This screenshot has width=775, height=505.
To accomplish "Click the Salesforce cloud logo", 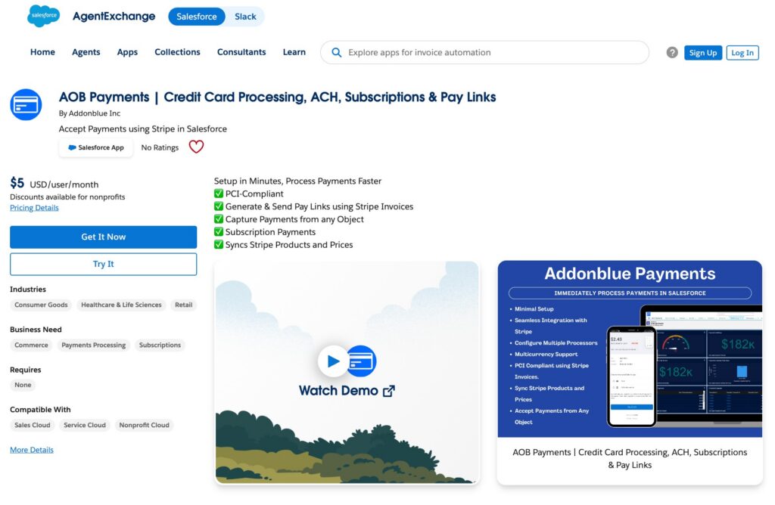I will [x=43, y=16].
